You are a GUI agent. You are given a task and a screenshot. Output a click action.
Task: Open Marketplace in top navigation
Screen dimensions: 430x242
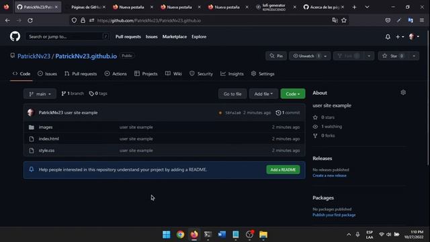tap(175, 36)
